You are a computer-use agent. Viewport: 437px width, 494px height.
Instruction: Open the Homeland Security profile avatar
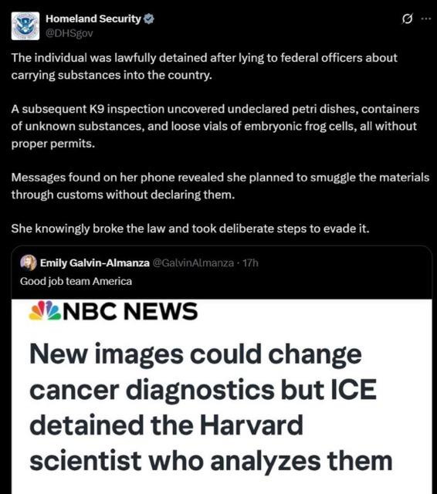[x=25, y=25]
